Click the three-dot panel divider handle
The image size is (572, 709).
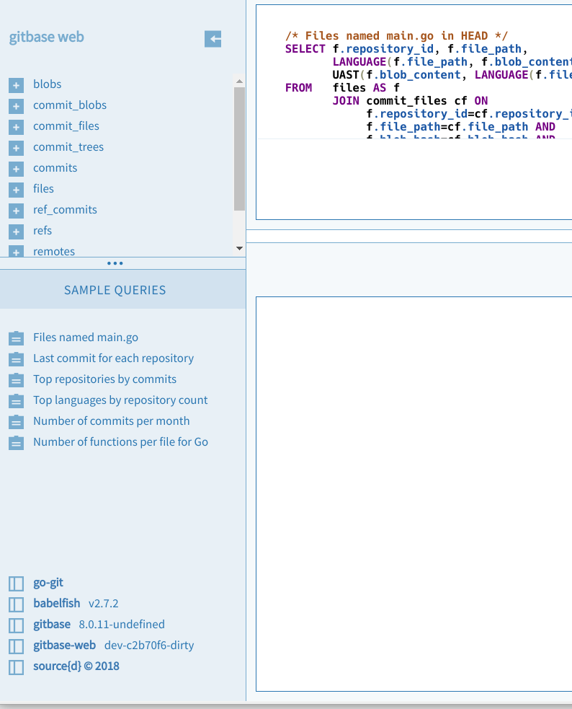point(115,263)
